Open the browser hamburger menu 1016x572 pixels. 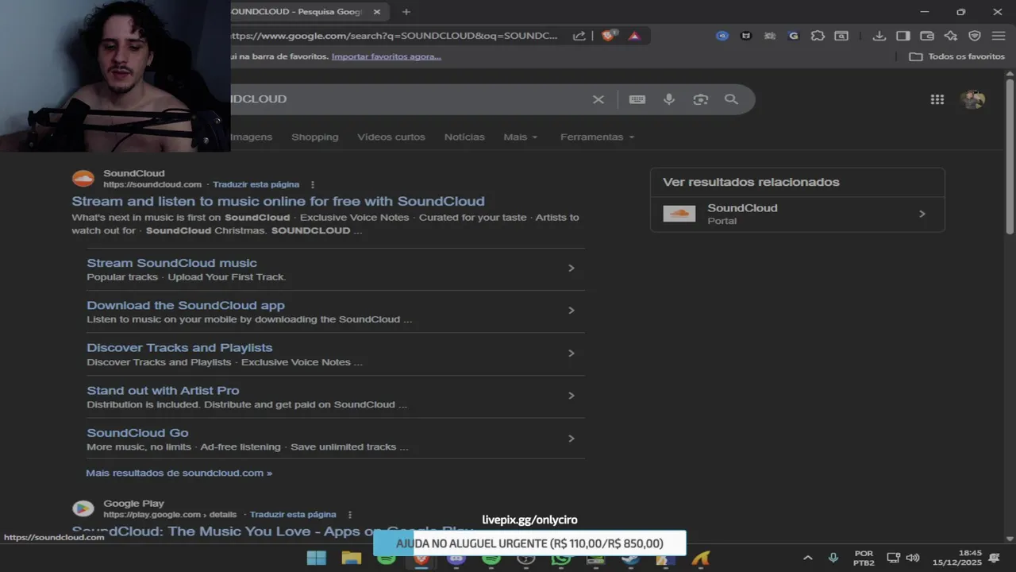[998, 36]
